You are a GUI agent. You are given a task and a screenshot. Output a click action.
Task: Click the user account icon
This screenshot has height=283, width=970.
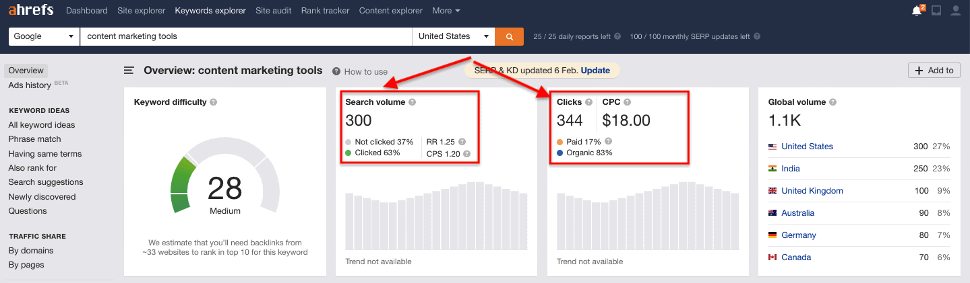[x=955, y=11]
